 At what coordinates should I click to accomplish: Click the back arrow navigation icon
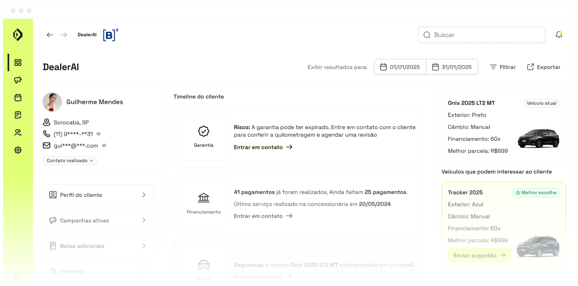click(x=49, y=35)
